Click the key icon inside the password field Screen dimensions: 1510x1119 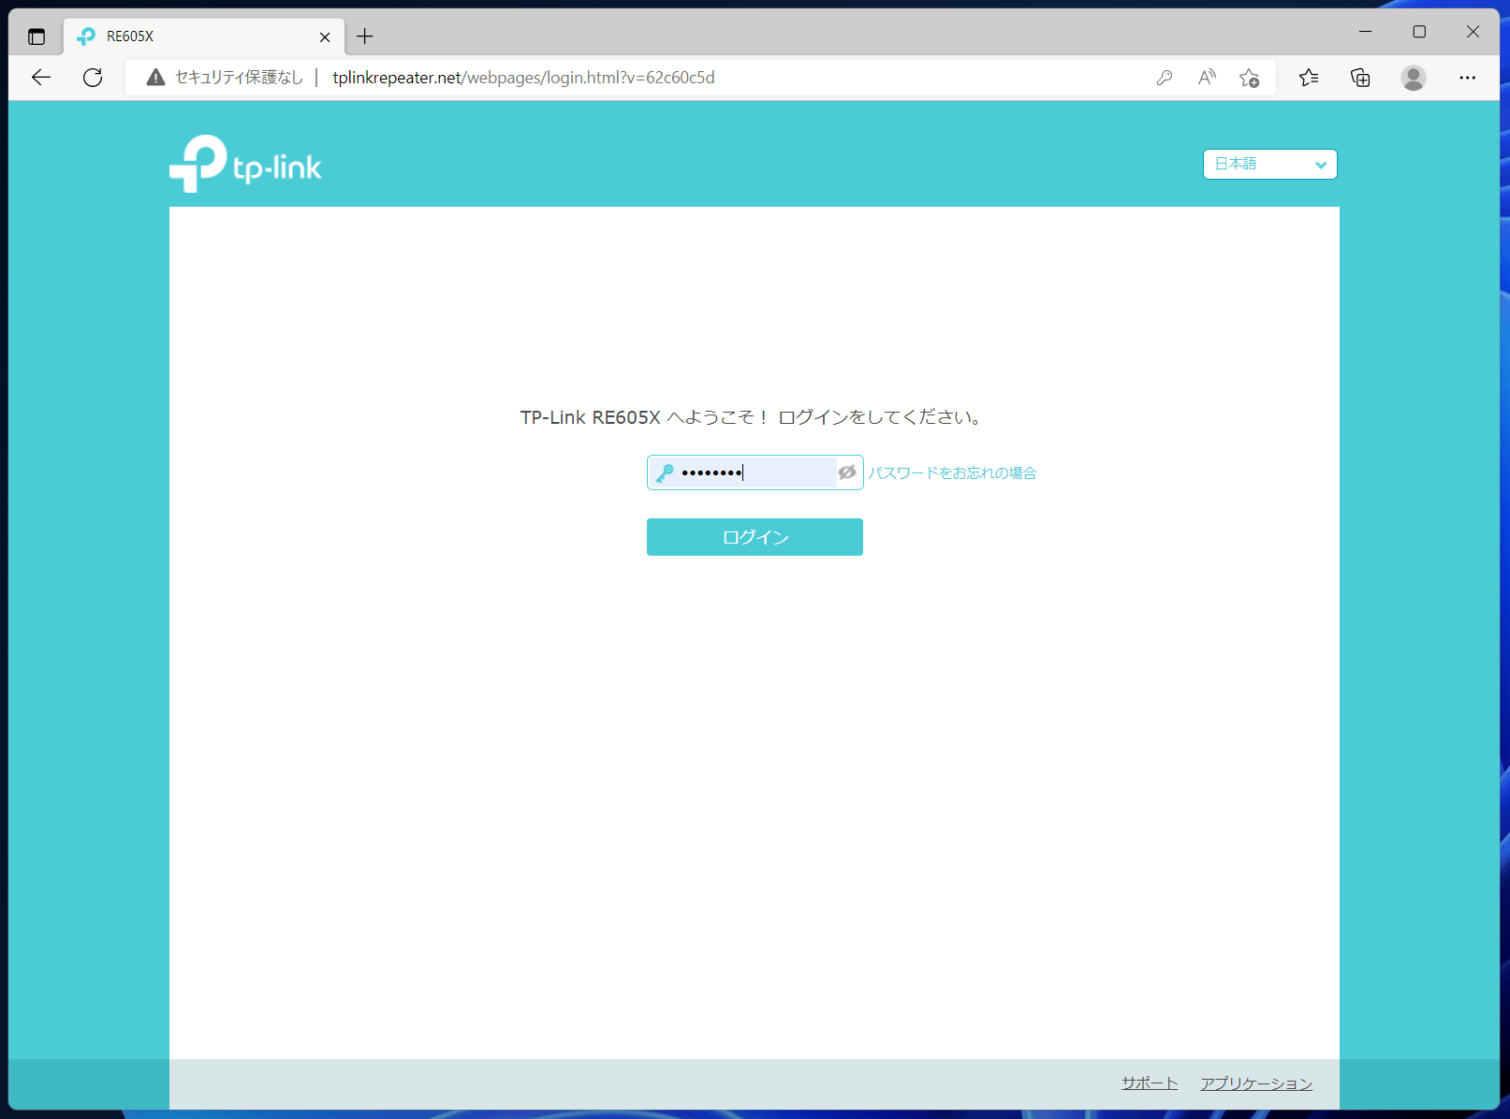click(x=665, y=473)
